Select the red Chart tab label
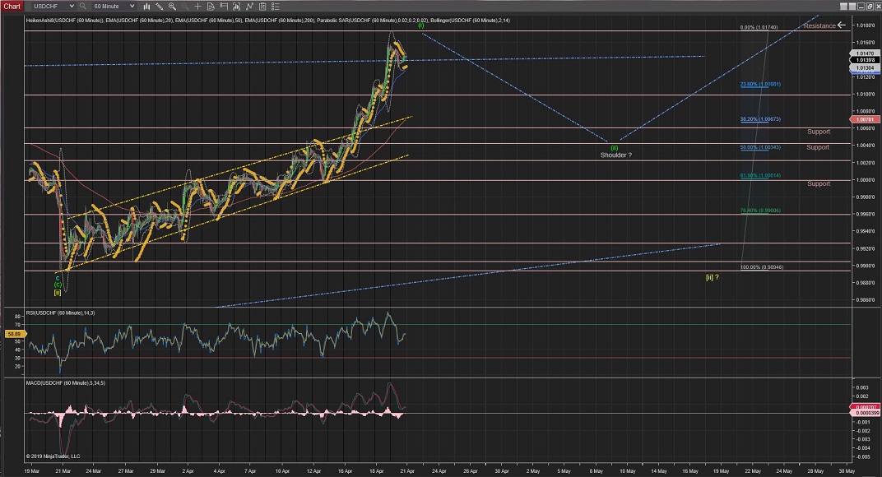This screenshot has height=477, width=882. 12,7
